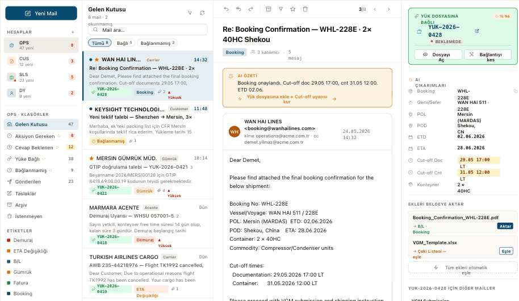
Task: Delete the email with trash icon
Action: [305, 9]
